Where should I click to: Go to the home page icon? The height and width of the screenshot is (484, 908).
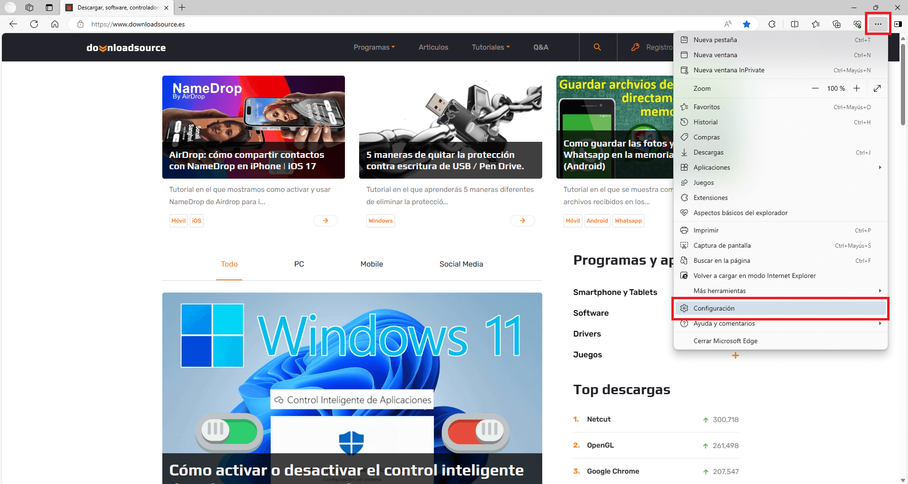pyautogui.click(x=55, y=24)
